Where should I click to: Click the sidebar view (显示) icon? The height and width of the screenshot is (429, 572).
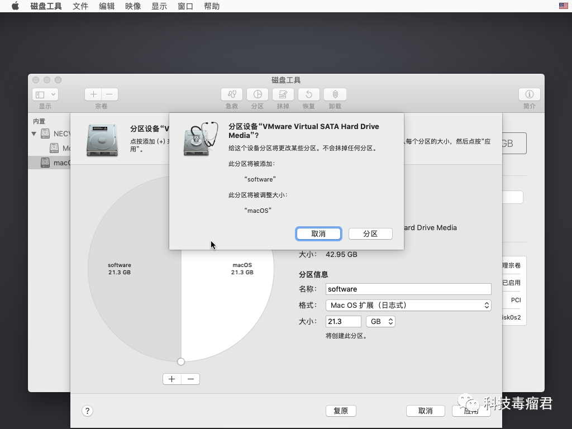40,94
